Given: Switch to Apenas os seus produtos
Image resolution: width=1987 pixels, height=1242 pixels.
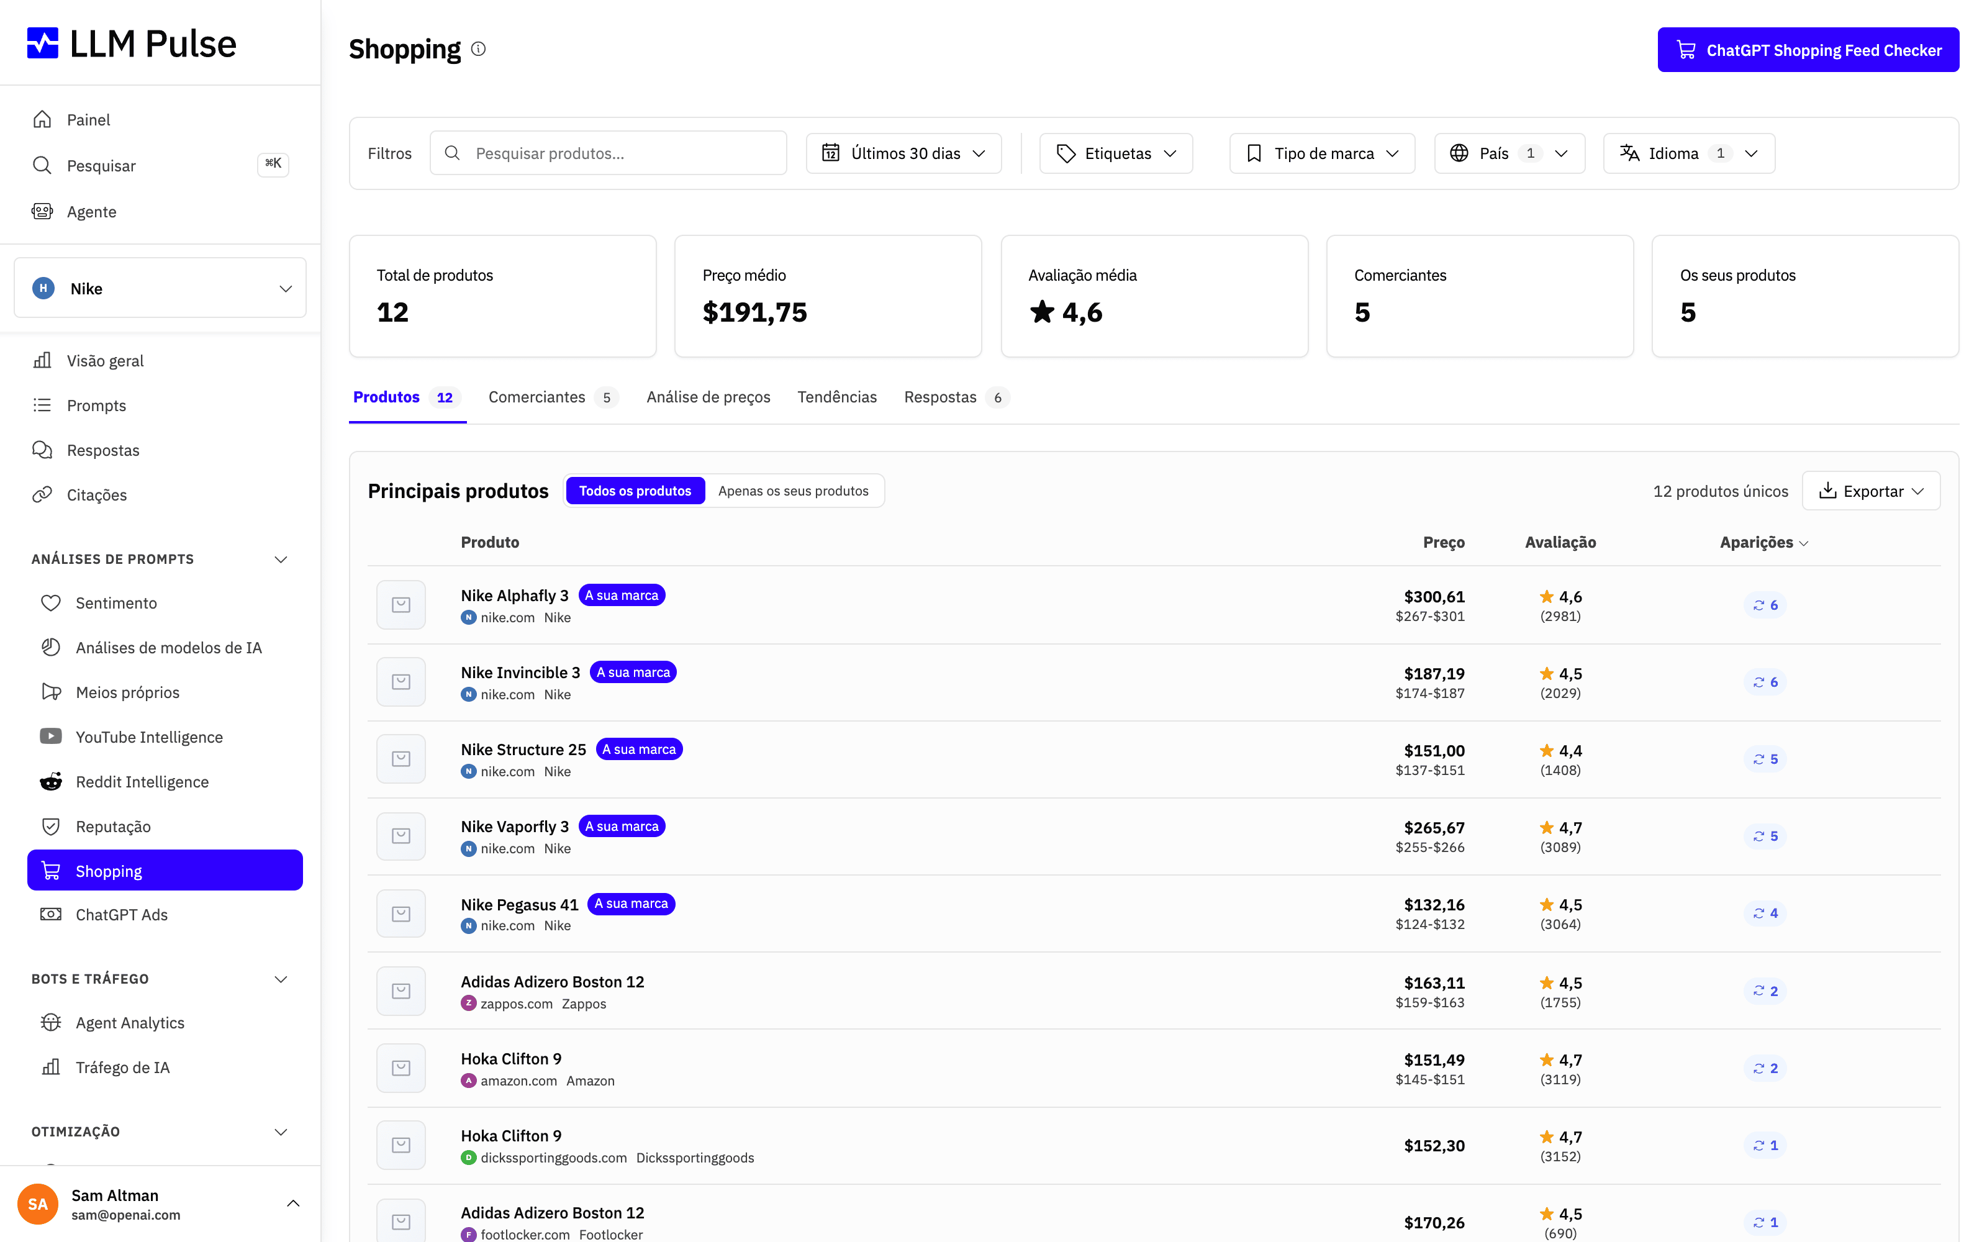Looking at the screenshot, I should click(x=793, y=491).
